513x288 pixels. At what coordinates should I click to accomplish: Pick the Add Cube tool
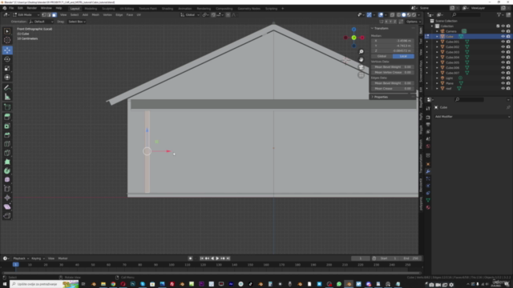click(7, 106)
